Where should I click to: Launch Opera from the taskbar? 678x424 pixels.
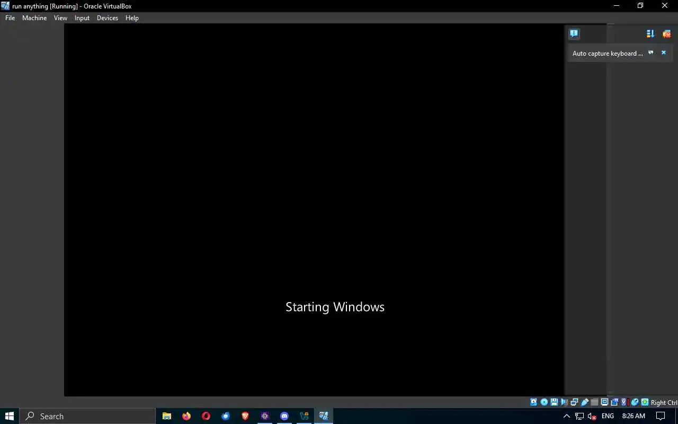coord(206,416)
